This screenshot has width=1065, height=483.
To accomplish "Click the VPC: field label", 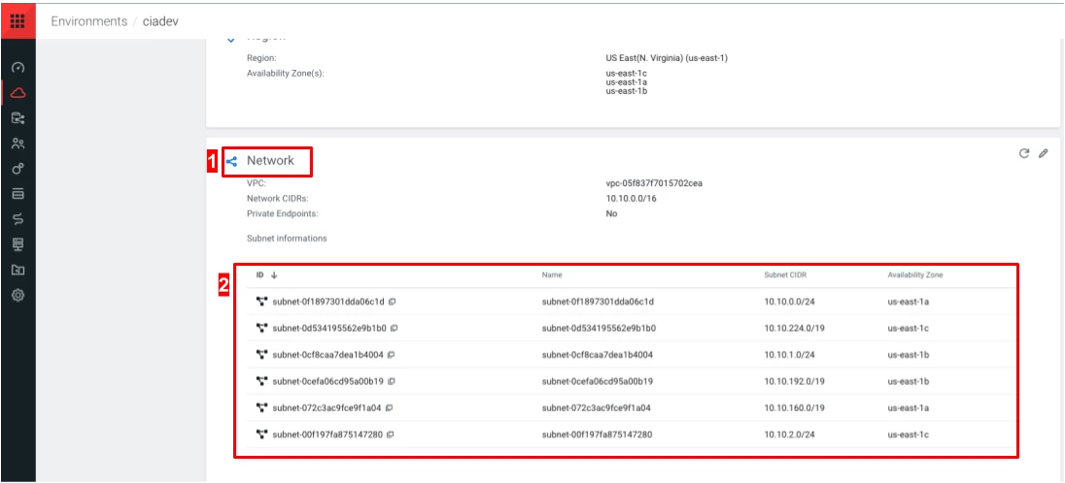I will click(x=257, y=183).
